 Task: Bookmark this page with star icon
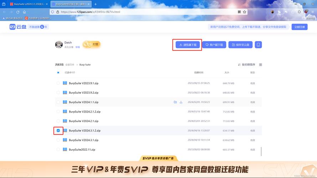[245, 12]
